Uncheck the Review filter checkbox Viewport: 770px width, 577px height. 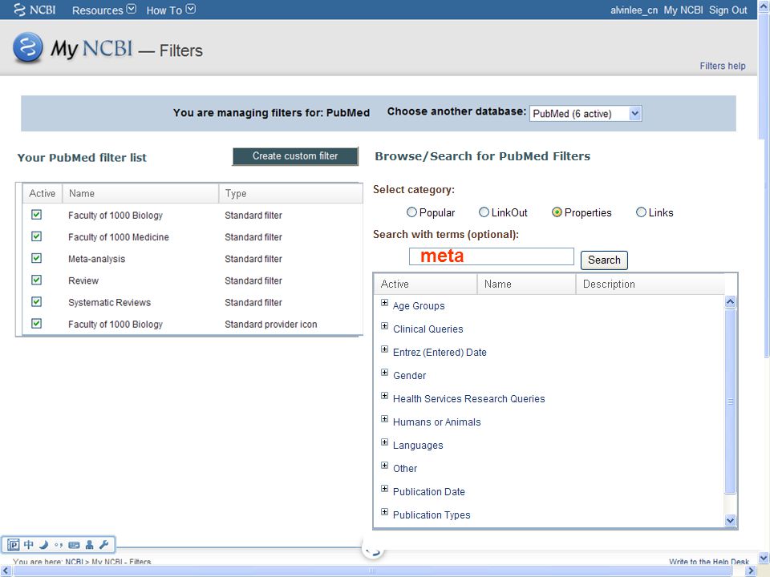click(36, 280)
